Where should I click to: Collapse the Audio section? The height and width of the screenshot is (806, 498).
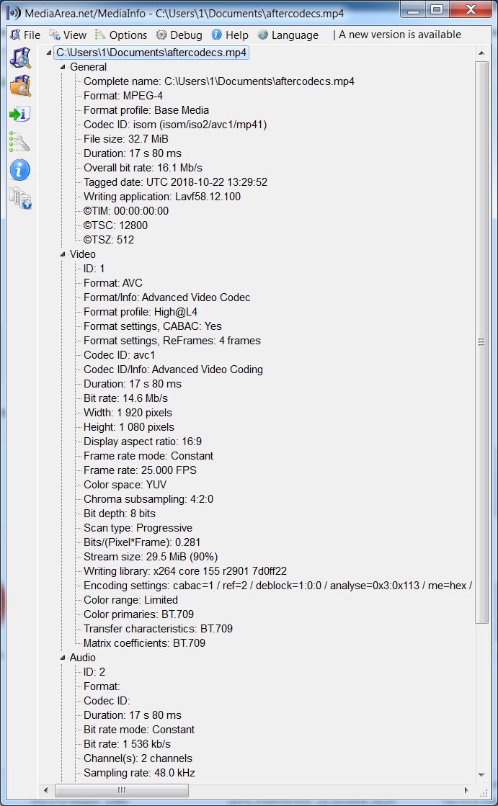click(x=63, y=658)
